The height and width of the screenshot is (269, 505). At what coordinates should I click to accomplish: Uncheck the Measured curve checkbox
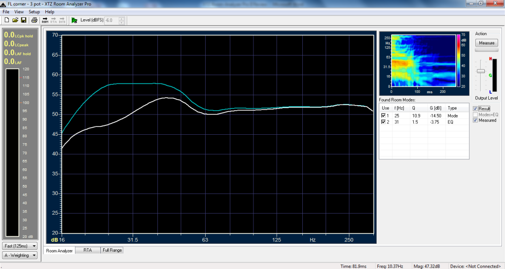(x=475, y=120)
